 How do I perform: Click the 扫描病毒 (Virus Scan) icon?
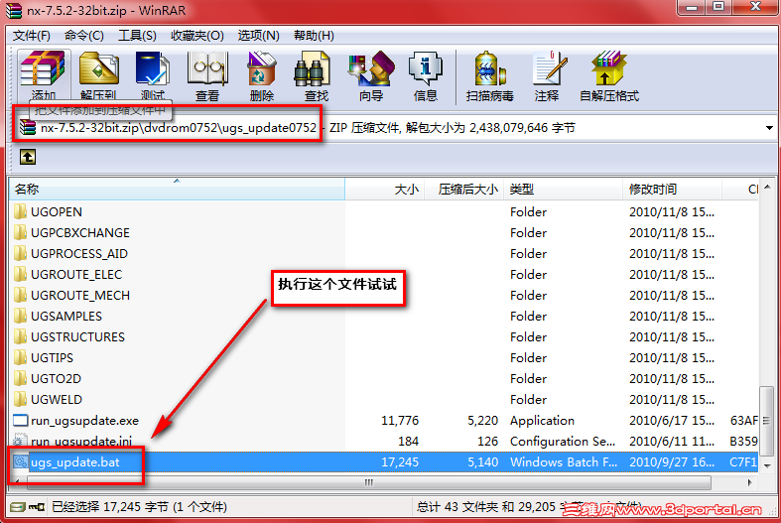489,69
